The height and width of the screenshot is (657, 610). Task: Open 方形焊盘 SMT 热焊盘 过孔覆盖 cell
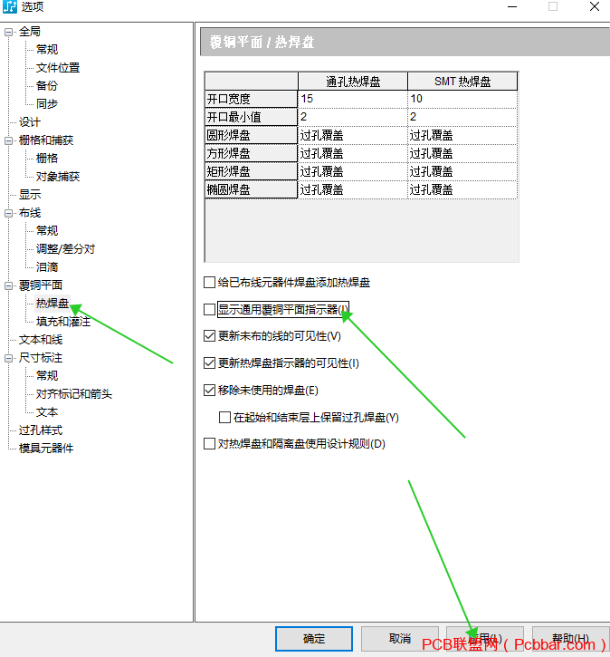[x=462, y=153]
